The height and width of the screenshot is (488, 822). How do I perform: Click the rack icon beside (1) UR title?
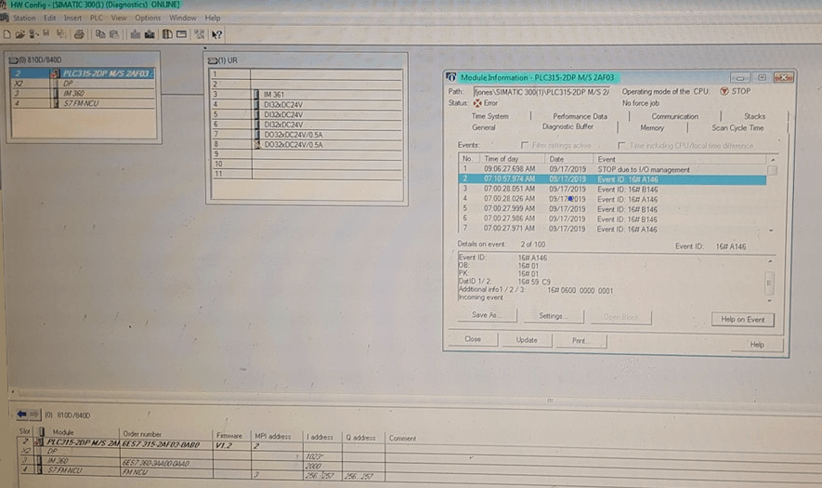coord(213,60)
